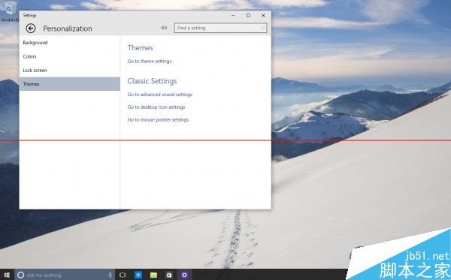Open Task View in taskbar
The height and width of the screenshot is (280, 451).
[123, 275]
